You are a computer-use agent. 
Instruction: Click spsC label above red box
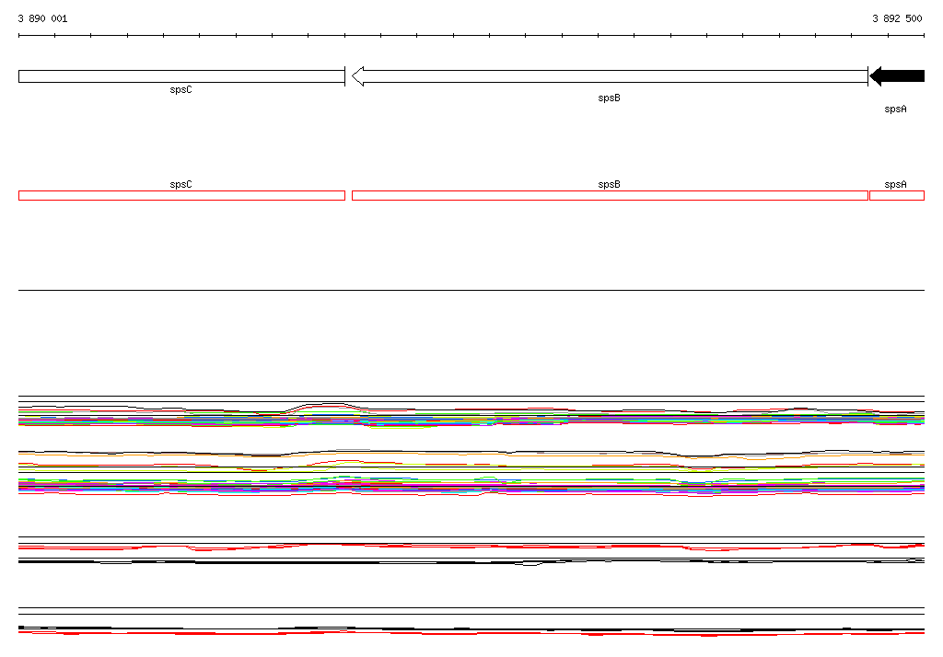pos(181,185)
